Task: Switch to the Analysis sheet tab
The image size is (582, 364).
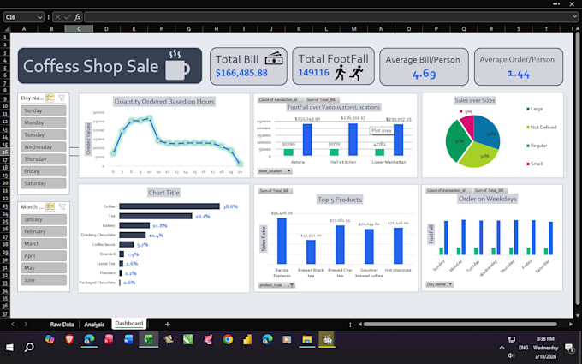Action: click(x=94, y=325)
